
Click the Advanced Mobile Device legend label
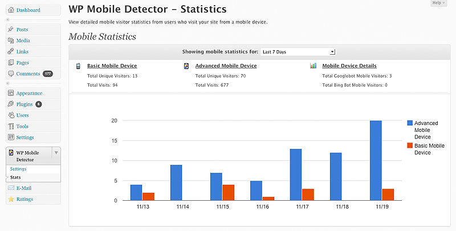tap(426, 129)
